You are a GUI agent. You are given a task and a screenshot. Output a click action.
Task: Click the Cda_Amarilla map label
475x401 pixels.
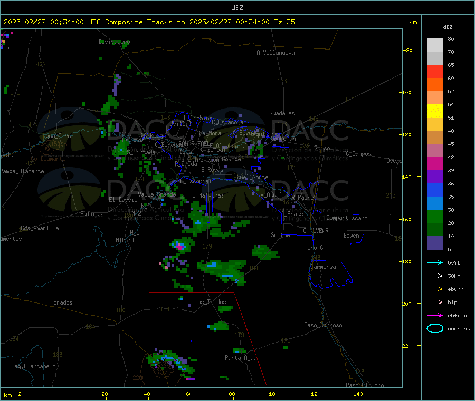pos(40,228)
